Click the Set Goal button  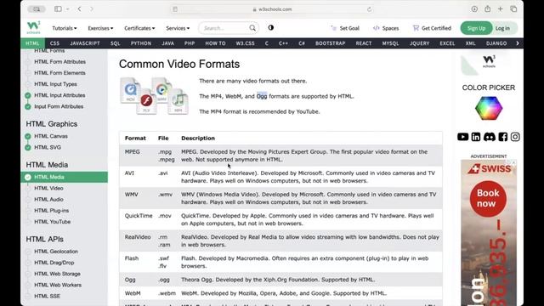345,28
